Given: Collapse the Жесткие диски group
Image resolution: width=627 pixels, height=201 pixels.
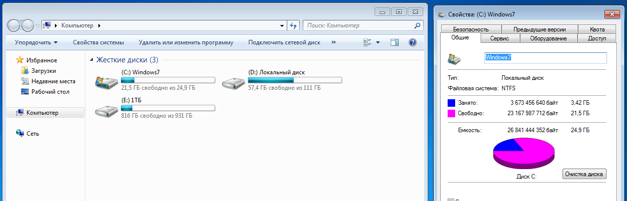Looking at the screenshot, I should click(x=91, y=60).
